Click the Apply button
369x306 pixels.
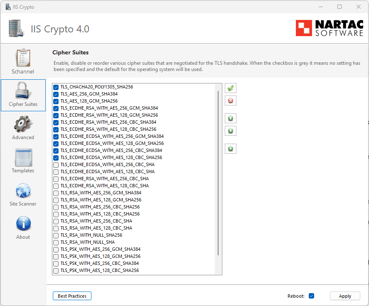pyautogui.click(x=345, y=296)
